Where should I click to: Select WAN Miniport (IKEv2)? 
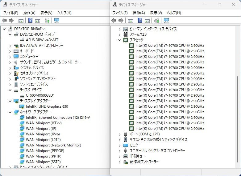[x=44, y=123]
